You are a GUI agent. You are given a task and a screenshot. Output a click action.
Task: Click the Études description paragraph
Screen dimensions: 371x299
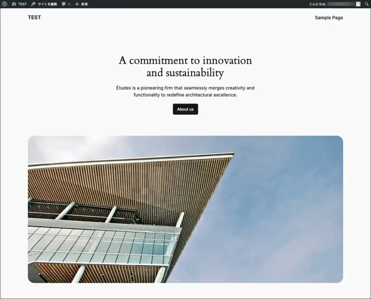point(185,91)
